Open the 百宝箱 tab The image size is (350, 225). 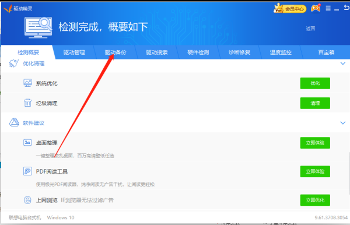(x=326, y=52)
